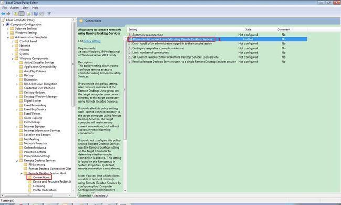Select the Location and Sensors folder

point(37,135)
